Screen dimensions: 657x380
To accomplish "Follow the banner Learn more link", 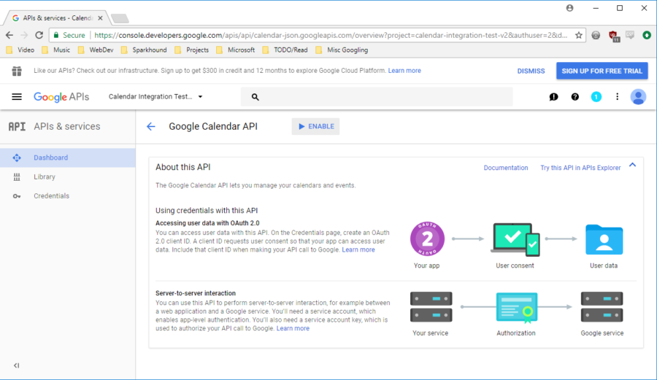I will coord(404,71).
